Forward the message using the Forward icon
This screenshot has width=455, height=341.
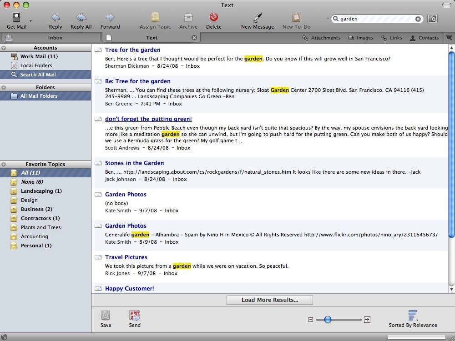(x=110, y=18)
